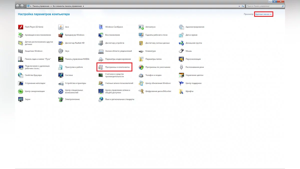Open Панель управления NVIDIA

77,59
